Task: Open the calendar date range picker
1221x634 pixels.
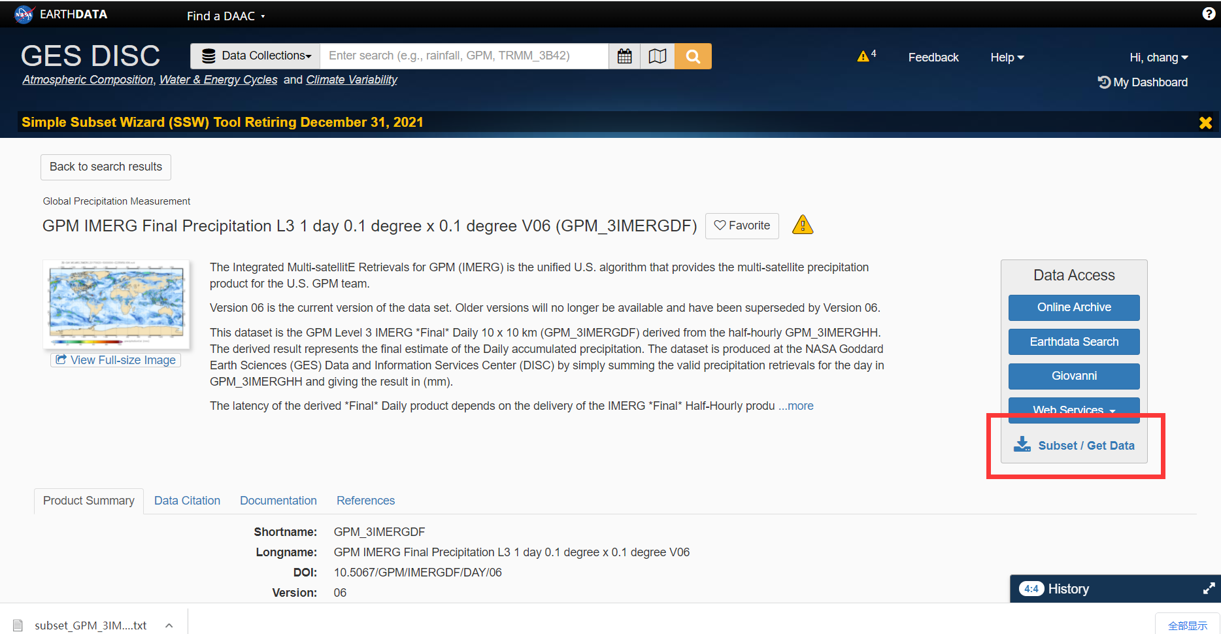Action: pyautogui.click(x=624, y=56)
